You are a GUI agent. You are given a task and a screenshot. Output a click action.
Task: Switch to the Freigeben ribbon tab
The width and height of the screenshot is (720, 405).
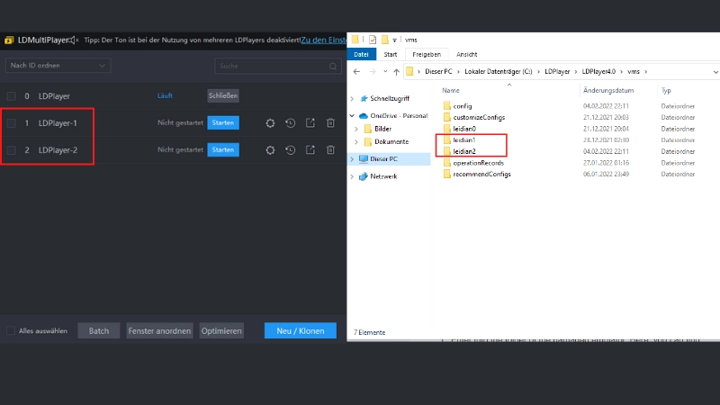coord(427,54)
